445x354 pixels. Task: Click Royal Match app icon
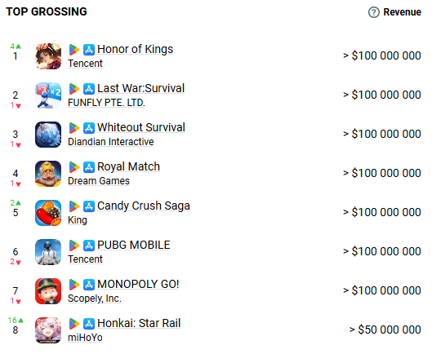tap(48, 174)
